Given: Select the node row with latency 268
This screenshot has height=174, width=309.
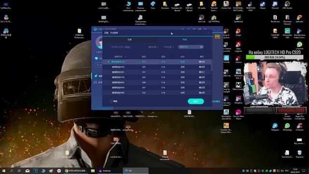Looking at the screenshot, I should point(156,82).
